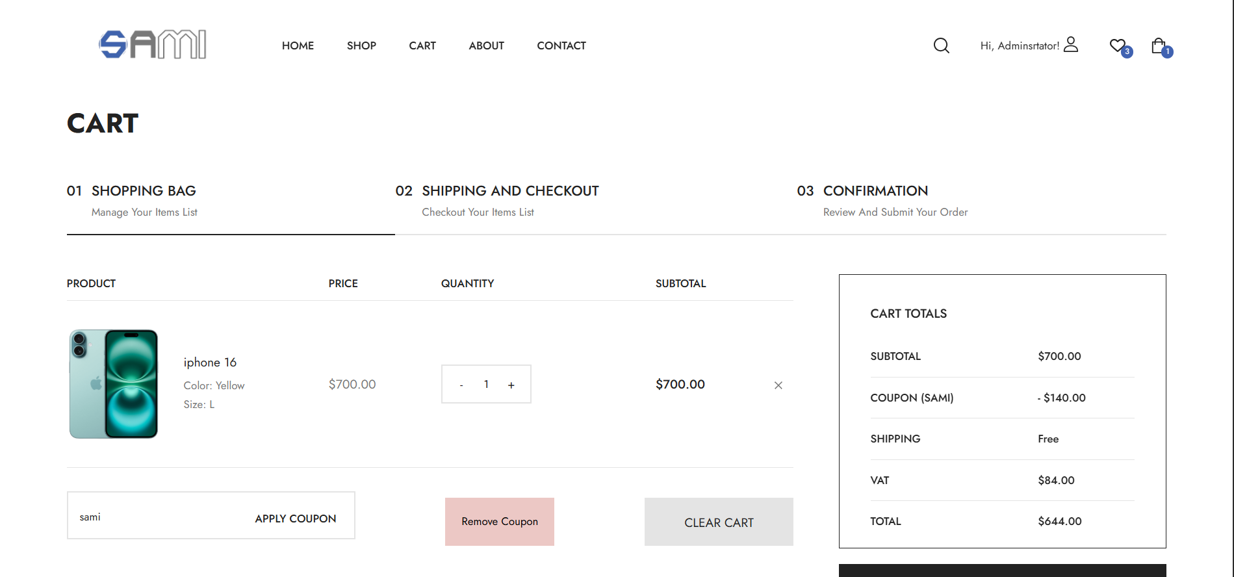
Task: Go to the HOME menu item
Action: point(298,45)
